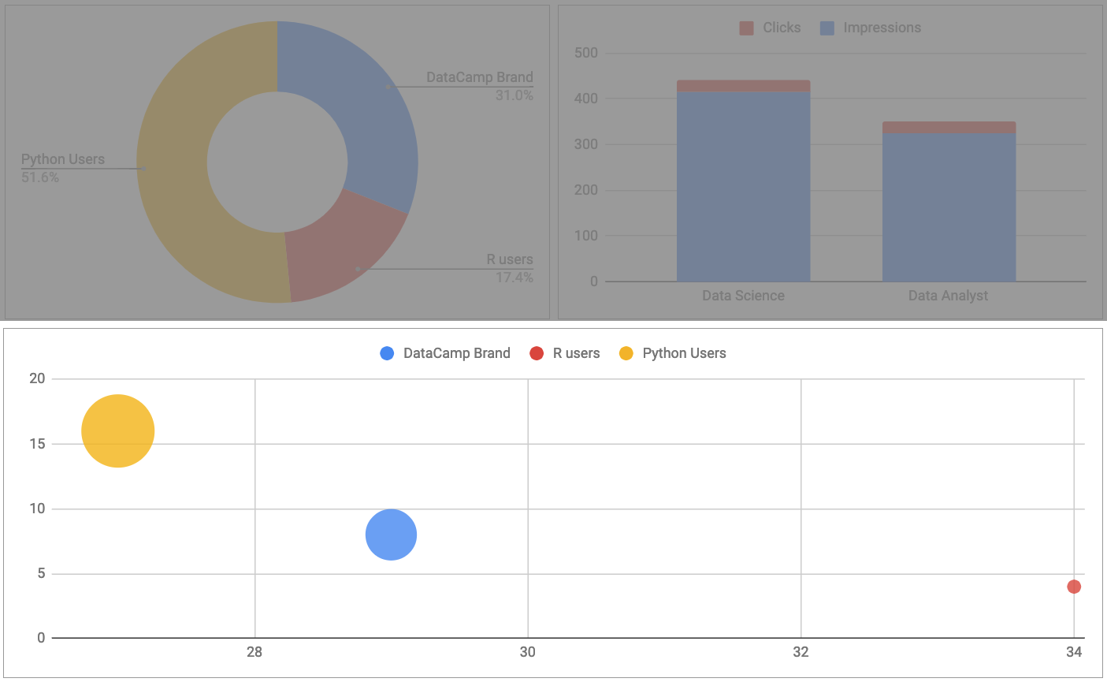Screen dimensions: 1107x682
Task: Click the '32' x-axis value in bubble chart
Action: coord(801,652)
